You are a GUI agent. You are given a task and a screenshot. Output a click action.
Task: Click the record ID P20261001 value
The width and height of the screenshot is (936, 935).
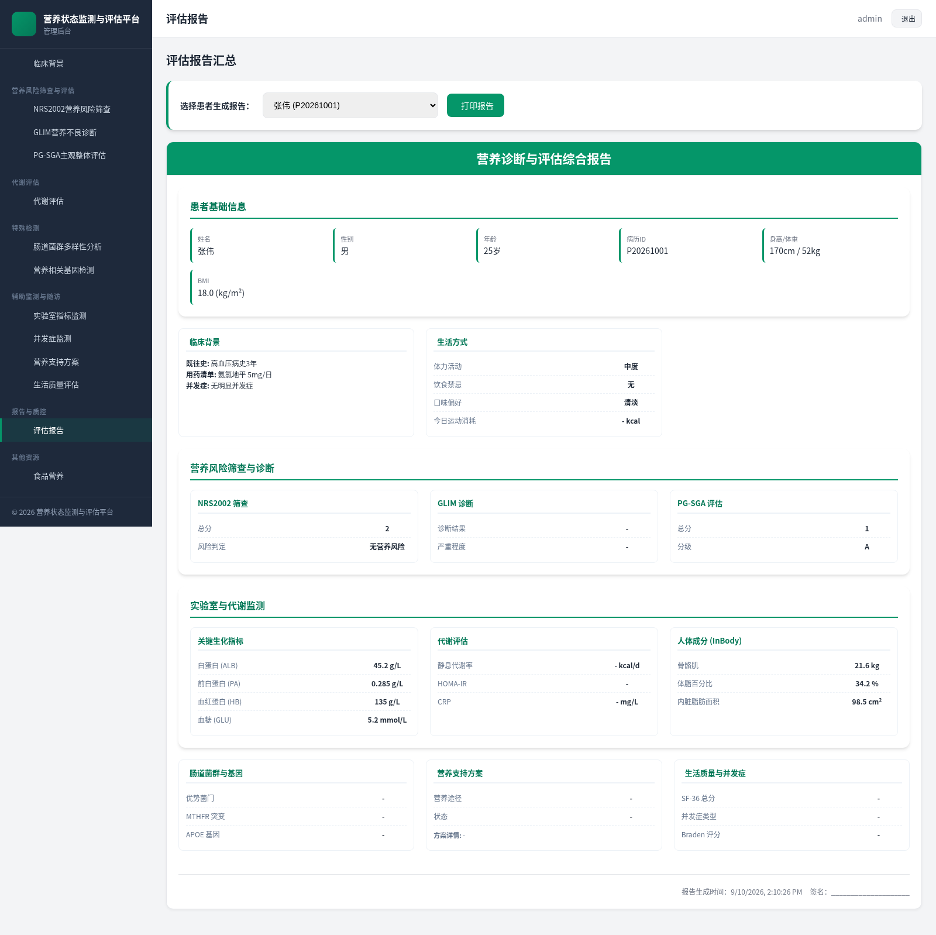click(647, 251)
